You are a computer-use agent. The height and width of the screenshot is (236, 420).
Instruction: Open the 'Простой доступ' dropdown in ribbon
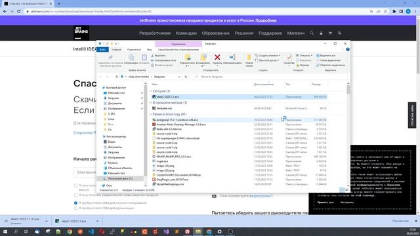[278, 60]
